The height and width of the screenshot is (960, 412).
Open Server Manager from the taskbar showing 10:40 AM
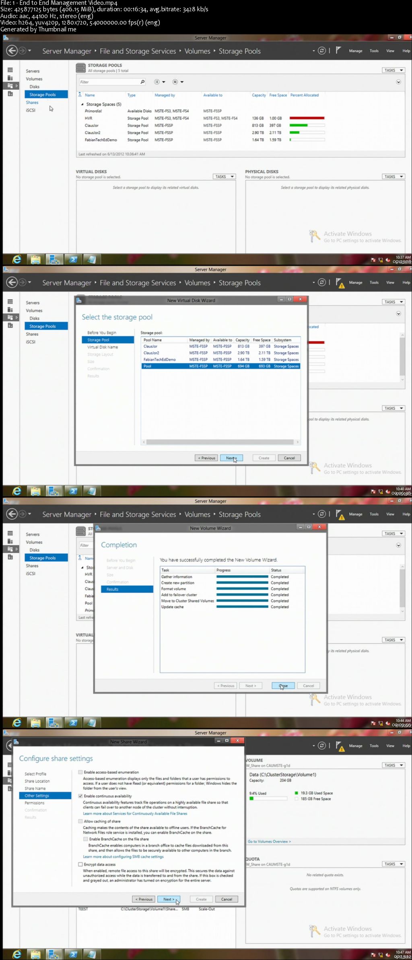click(x=54, y=491)
